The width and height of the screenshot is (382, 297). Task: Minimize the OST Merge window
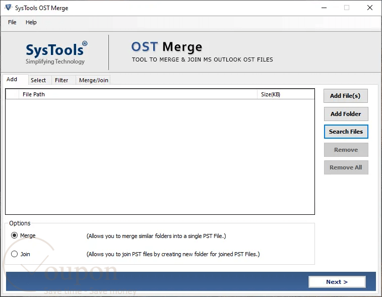[x=324, y=8]
